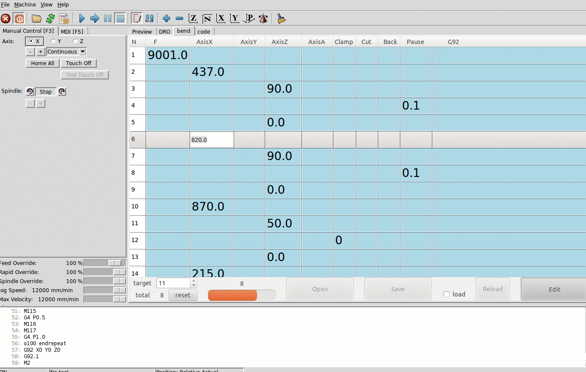Switch to the code tab

[x=204, y=32]
